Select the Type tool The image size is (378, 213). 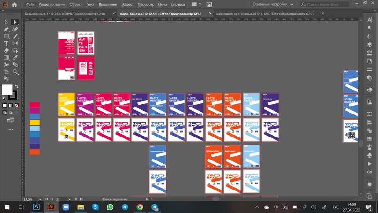[x=7, y=43]
